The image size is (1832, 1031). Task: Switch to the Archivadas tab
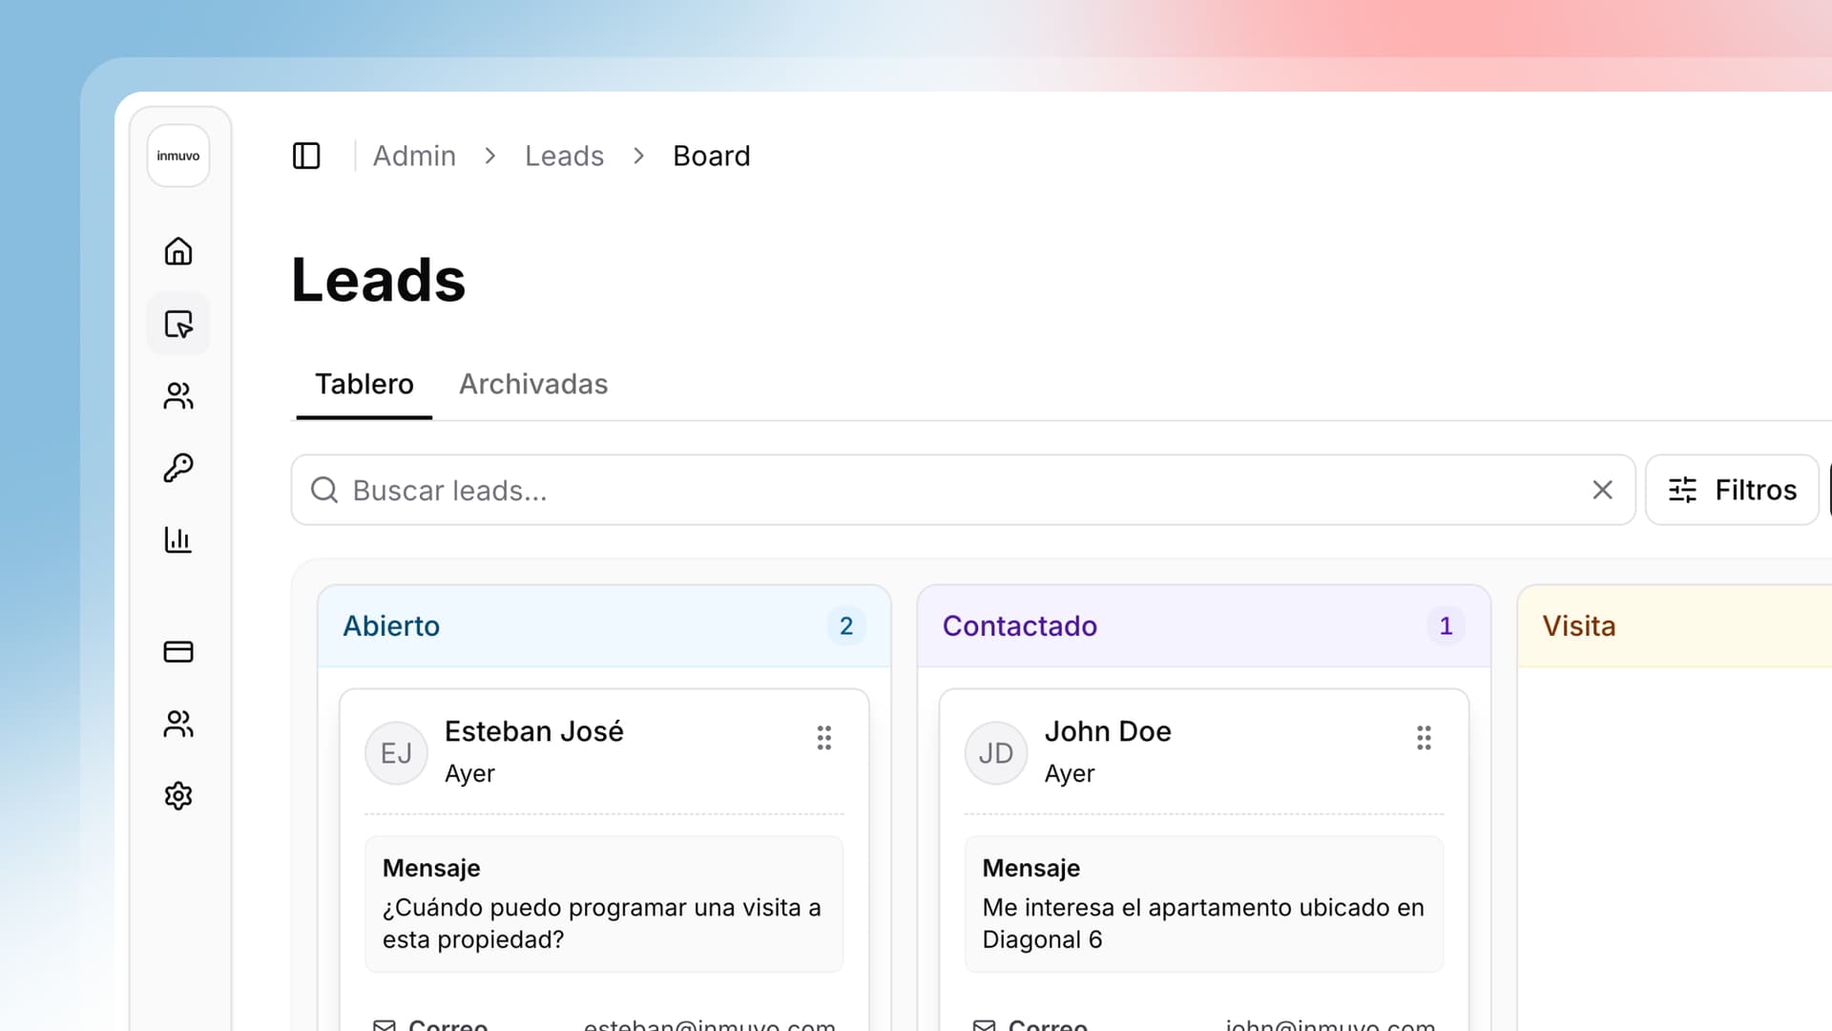coord(533,384)
